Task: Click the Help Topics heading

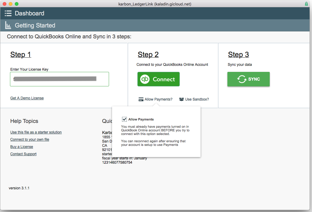Action: click(24, 121)
